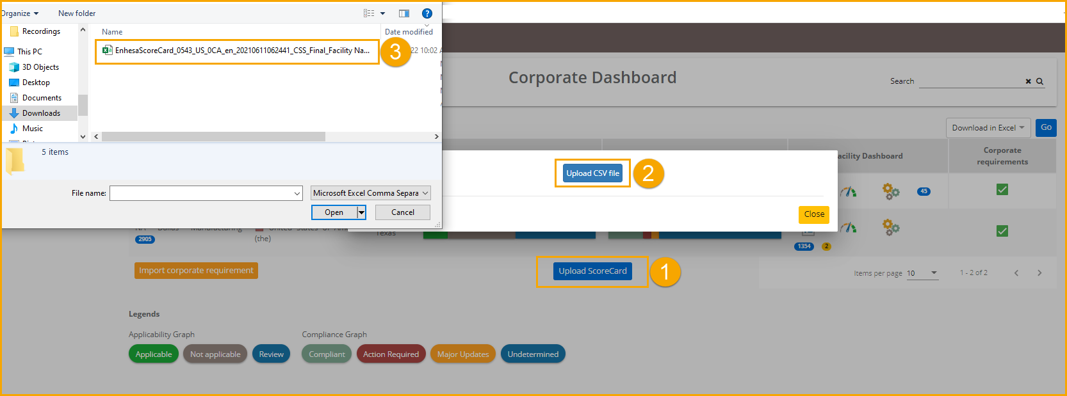The width and height of the screenshot is (1067, 396).
Task: Click the Upload ScoreCard button
Action: (x=592, y=271)
